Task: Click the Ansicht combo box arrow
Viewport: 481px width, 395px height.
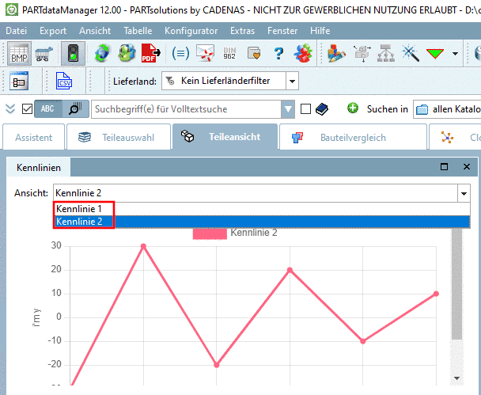Action: [464, 193]
